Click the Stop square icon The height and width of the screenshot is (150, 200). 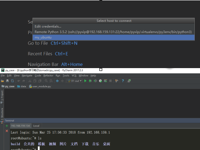[110, 81]
